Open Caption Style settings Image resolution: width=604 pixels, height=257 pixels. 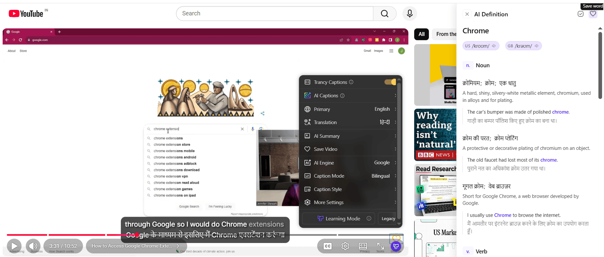point(350,189)
